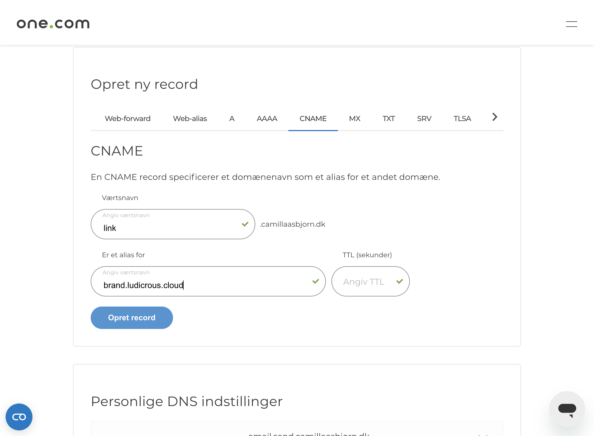594x436 pixels.
Task: Open the hamburger menu icon
Action: point(571,24)
